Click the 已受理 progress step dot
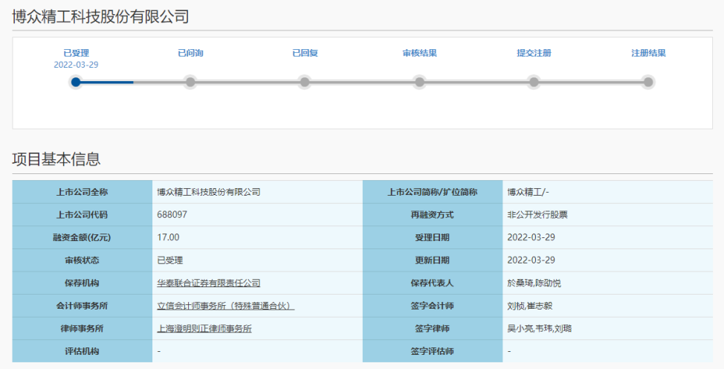Screen dimensions: 724x369 [x=76, y=83]
